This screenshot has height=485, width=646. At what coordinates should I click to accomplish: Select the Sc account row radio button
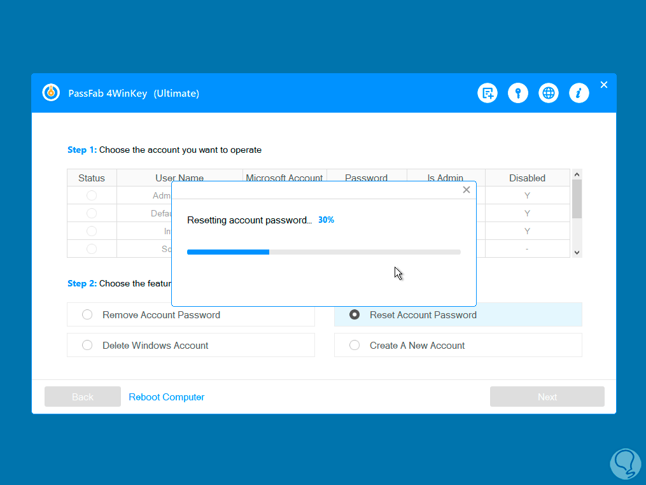[x=92, y=249]
